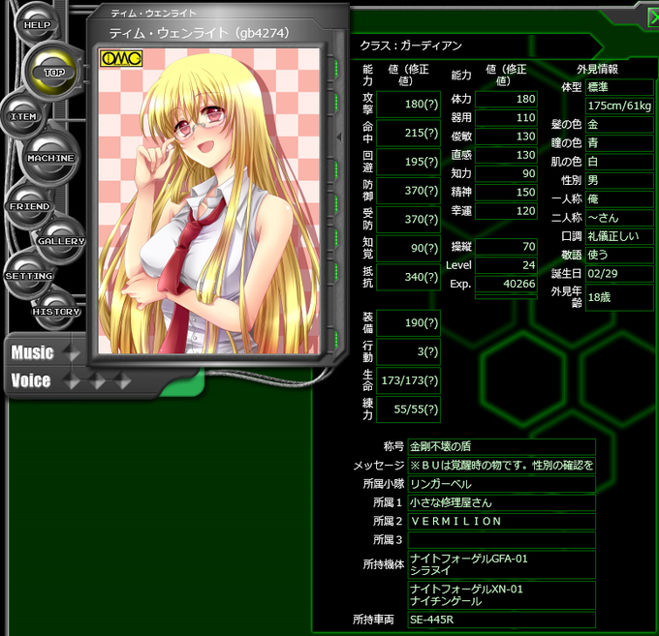
Task: Open the SETTING menu button
Action: (x=28, y=276)
